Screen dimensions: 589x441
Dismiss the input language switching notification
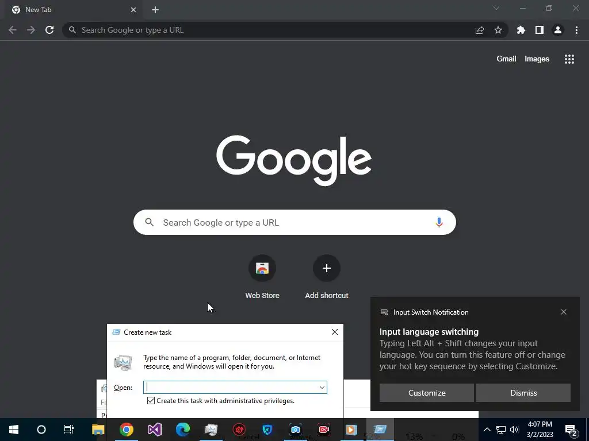tap(523, 393)
